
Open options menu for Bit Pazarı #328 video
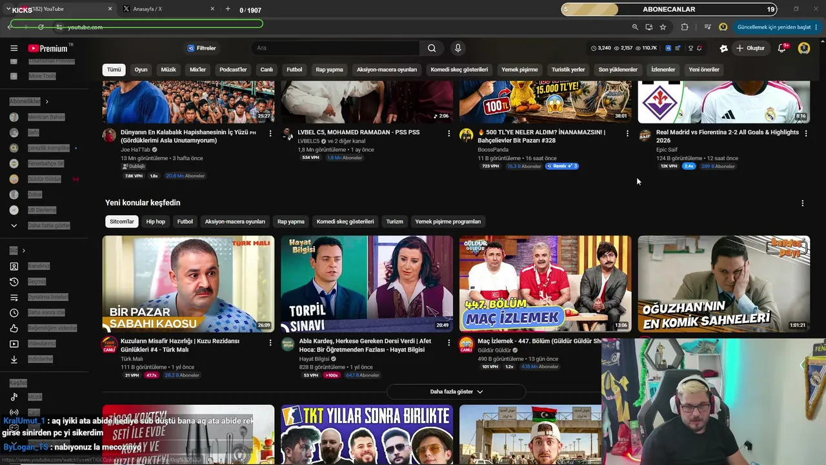[627, 133]
